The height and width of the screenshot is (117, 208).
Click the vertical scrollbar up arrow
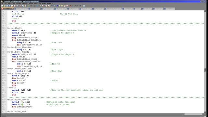click(205, 11)
